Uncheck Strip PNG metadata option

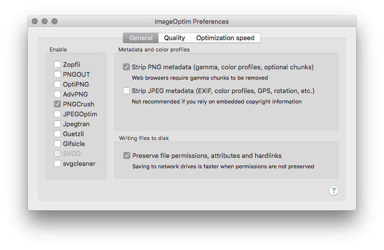126,67
